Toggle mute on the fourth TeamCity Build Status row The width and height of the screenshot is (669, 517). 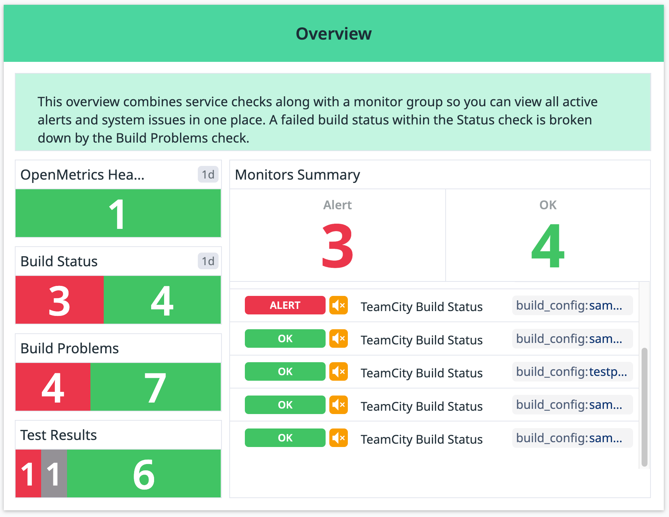point(338,404)
